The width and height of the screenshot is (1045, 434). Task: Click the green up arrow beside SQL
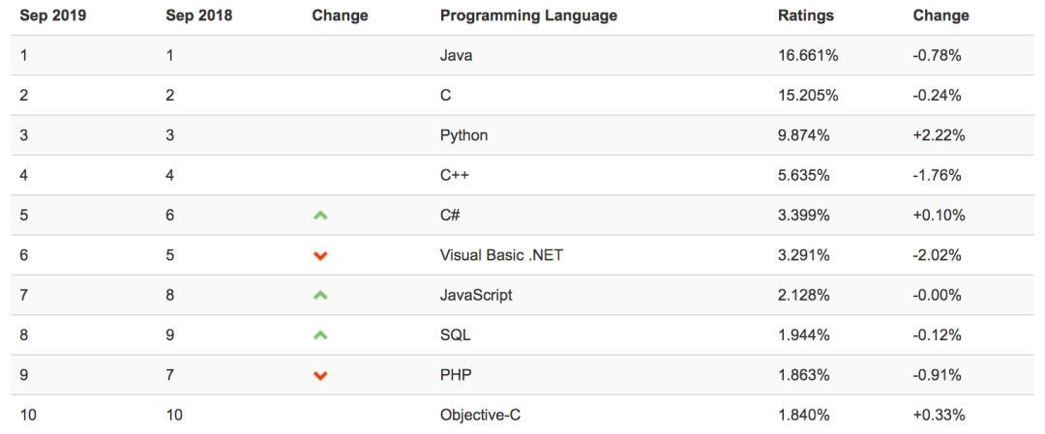(320, 335)
